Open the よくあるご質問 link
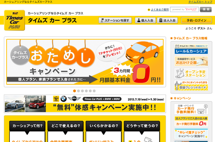Screen dimensions: 215x142 point(160,10)
